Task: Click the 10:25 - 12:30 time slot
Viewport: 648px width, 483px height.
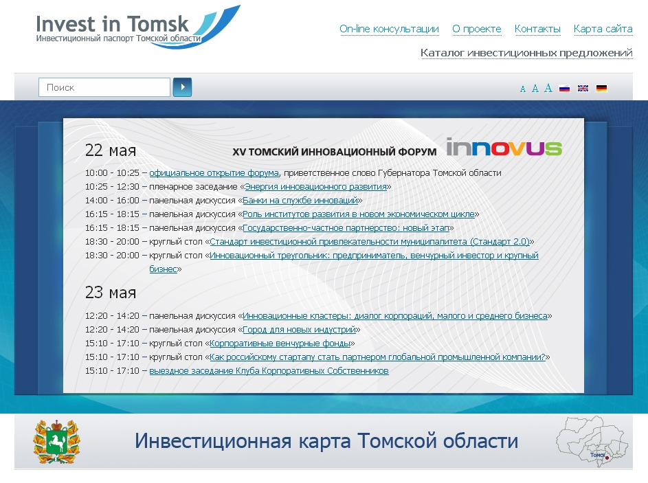Action: coord(112,187)
